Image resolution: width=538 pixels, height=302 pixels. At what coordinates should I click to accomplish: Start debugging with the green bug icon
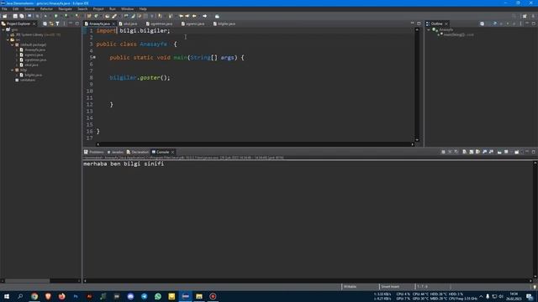pos(45,16)
